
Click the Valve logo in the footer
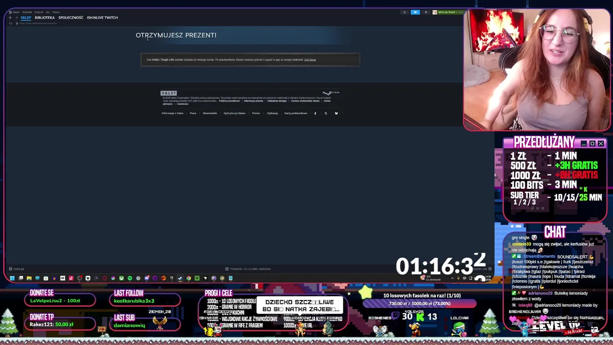(x=169, y=93)
